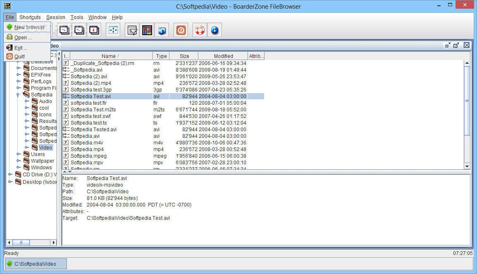Click the file list scroll down arrow
This screenshot has height=274, width=477.
[467, 166]
